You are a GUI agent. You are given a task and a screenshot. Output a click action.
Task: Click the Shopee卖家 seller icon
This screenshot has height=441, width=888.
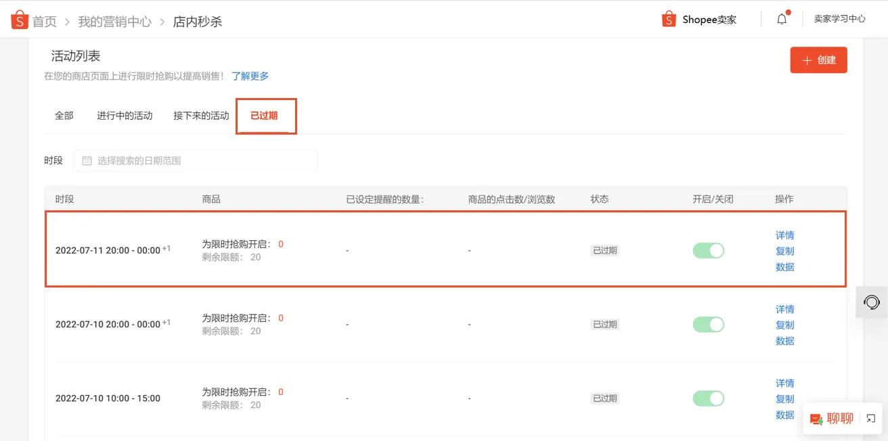click(669, 19)
